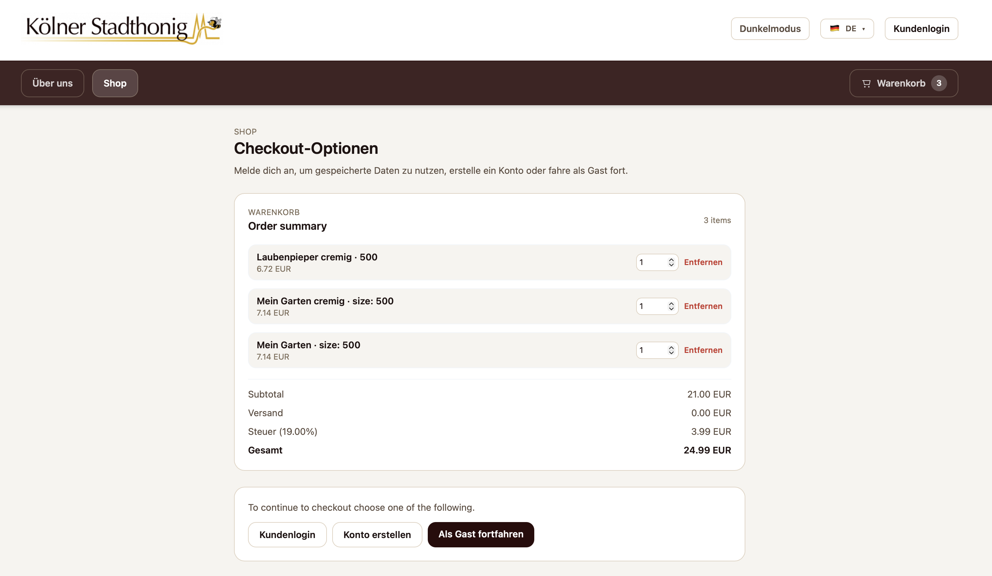The height and width of the screenshot is (576, 992).
Task: Enable dark mode with Dunkelmodus button
Action: point(770,28)
